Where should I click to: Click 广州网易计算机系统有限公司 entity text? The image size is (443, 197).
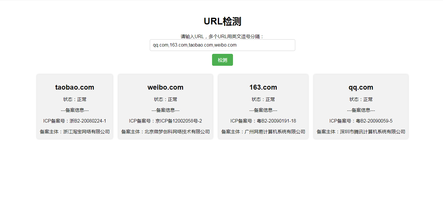pyautogui.click(x=275, y=132)
